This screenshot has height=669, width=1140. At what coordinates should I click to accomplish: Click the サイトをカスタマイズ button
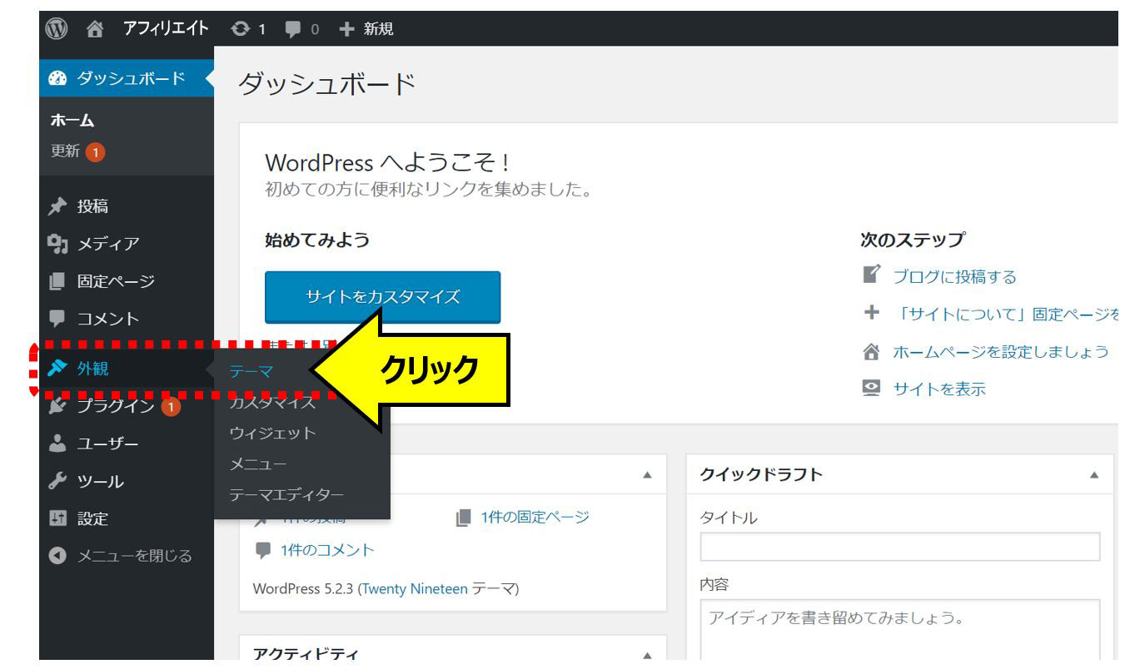[x=383, y=297]
